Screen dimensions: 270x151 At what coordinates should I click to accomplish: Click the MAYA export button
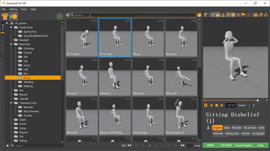click(x=210, y=145)
